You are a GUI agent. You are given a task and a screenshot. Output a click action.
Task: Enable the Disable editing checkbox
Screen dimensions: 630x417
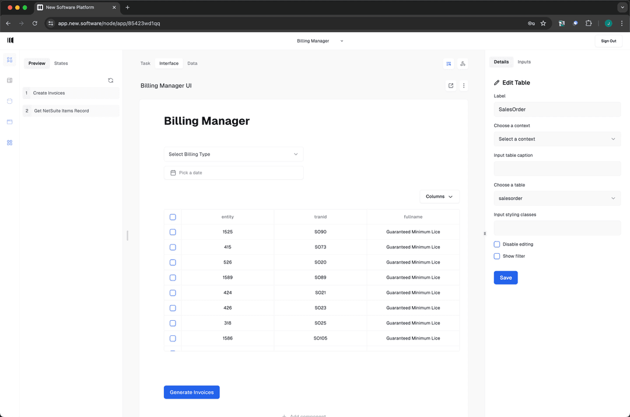tap(497, 244)
